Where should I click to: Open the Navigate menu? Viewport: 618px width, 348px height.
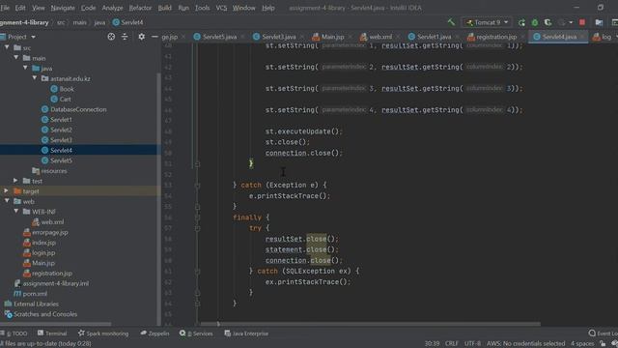click(x=63, y=8)
